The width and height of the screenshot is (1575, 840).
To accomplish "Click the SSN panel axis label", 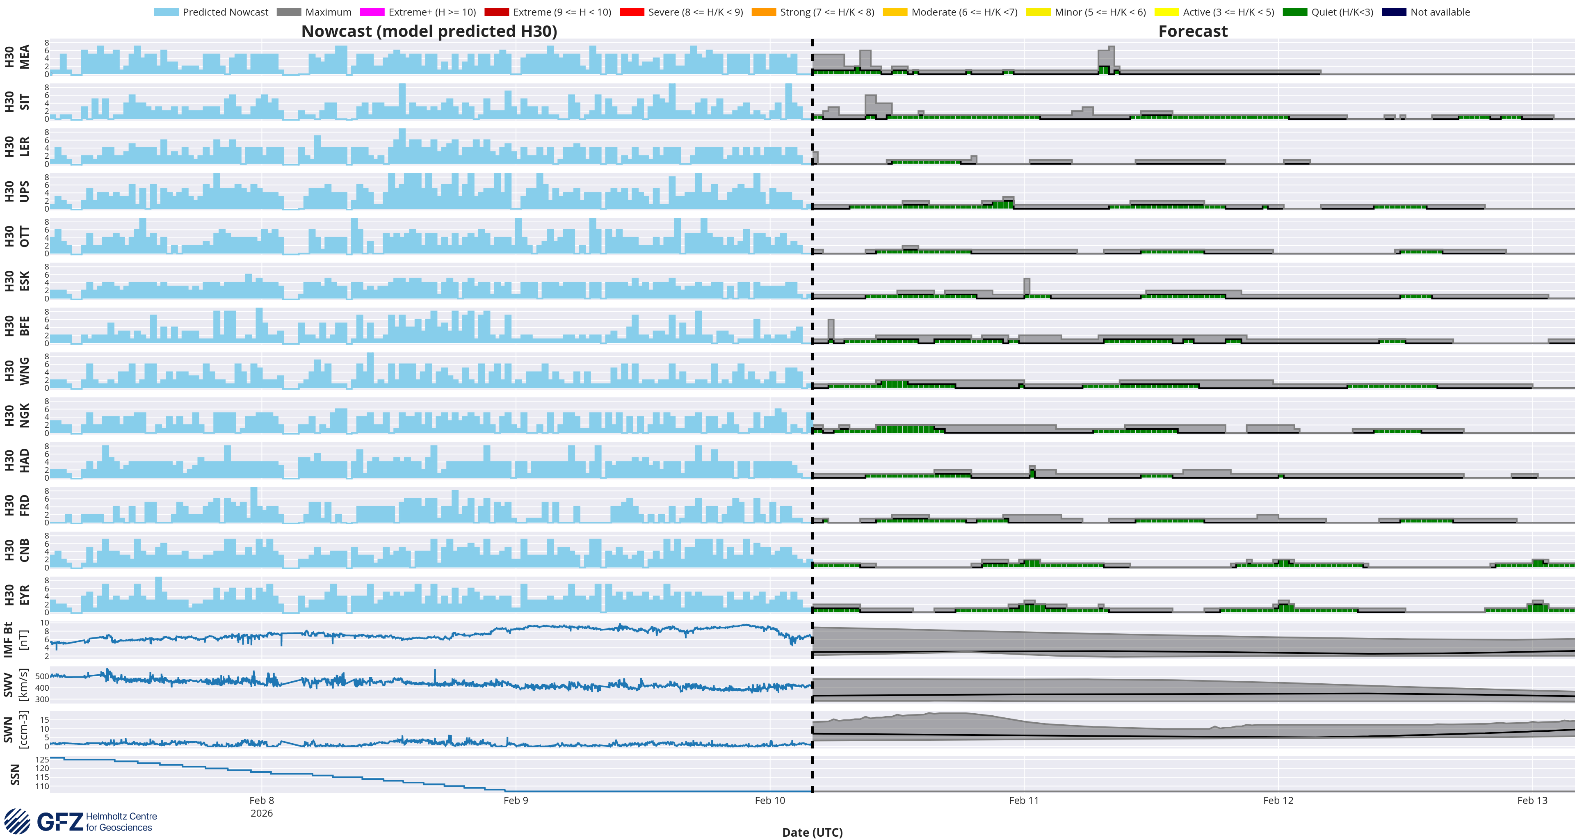I will click(15, 774).
